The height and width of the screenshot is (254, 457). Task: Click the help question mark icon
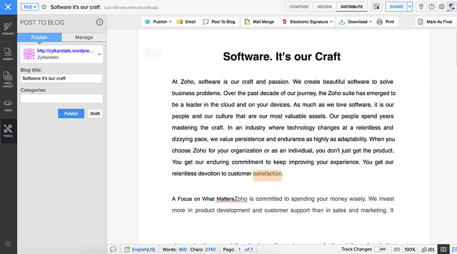point(432,7)
